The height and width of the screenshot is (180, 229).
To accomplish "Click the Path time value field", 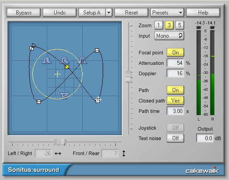I will coord(175,111).
